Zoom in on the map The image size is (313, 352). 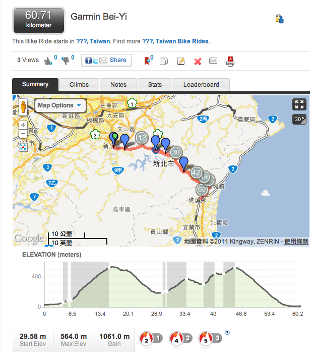tap(23, 125)
